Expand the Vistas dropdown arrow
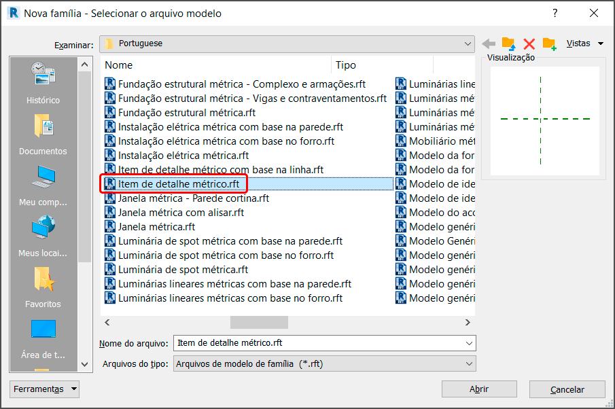Image resolution: width=615 pixels, height=409 pixels. coord(601,43)
